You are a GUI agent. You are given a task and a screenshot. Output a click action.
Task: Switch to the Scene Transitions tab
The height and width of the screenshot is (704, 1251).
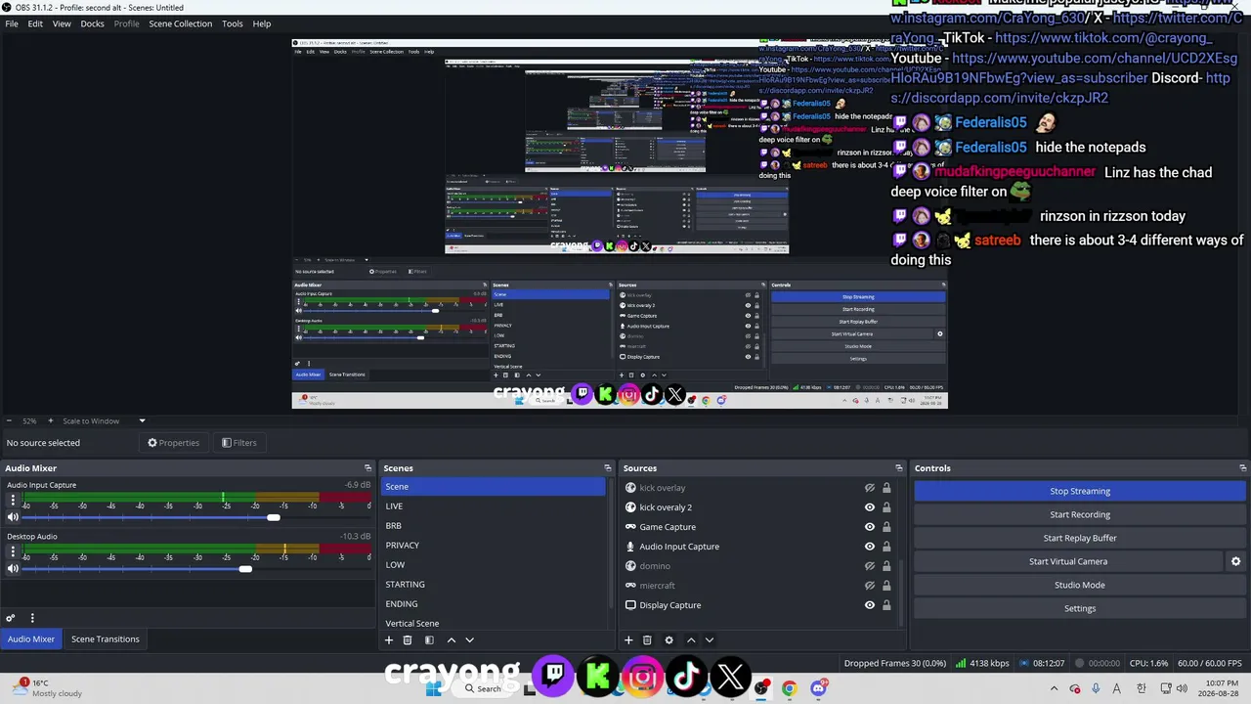click(x=106, y=639)
